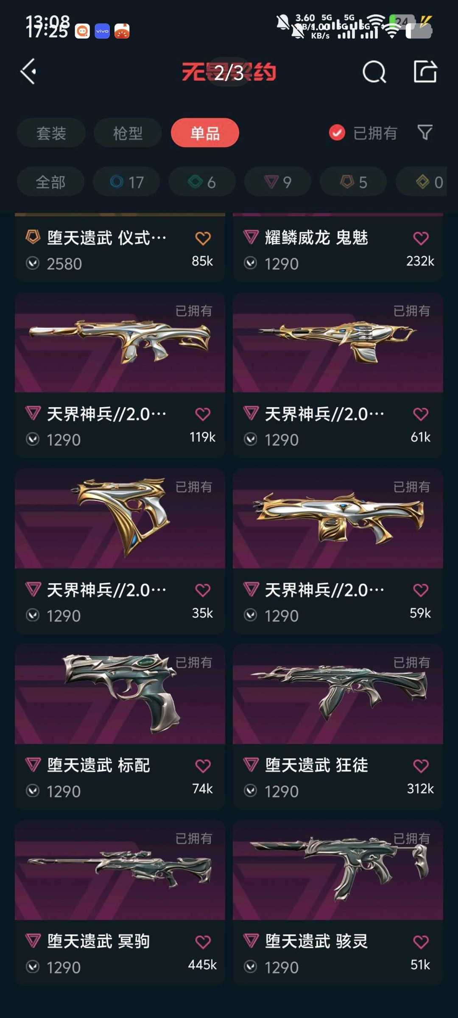458x1018 pixels.
Task: Toggle heart on 堕天遗武 骇灵
Action: (x=421, y=942)
